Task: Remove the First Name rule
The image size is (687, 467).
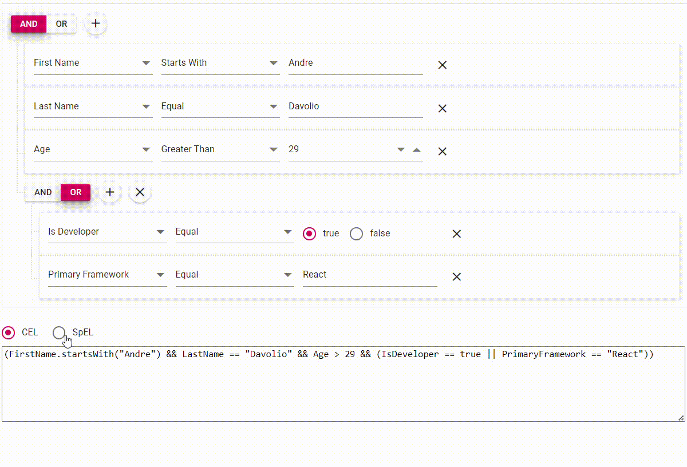Action: tap(442, 65)
